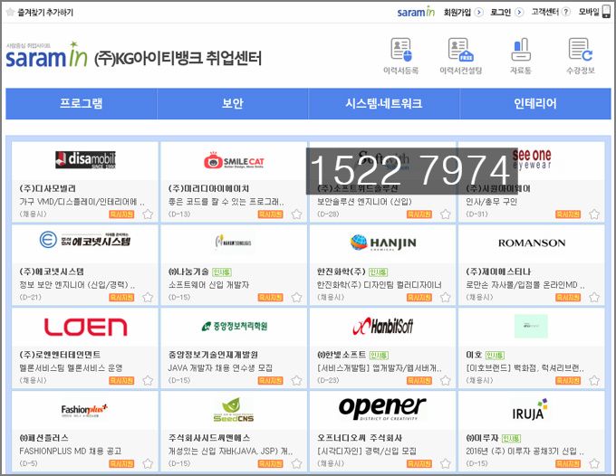The width and height of the screenshot is (616, 476).
Task: Click 즉시지원 for 이루자 posting
Action: pos(568,464)
